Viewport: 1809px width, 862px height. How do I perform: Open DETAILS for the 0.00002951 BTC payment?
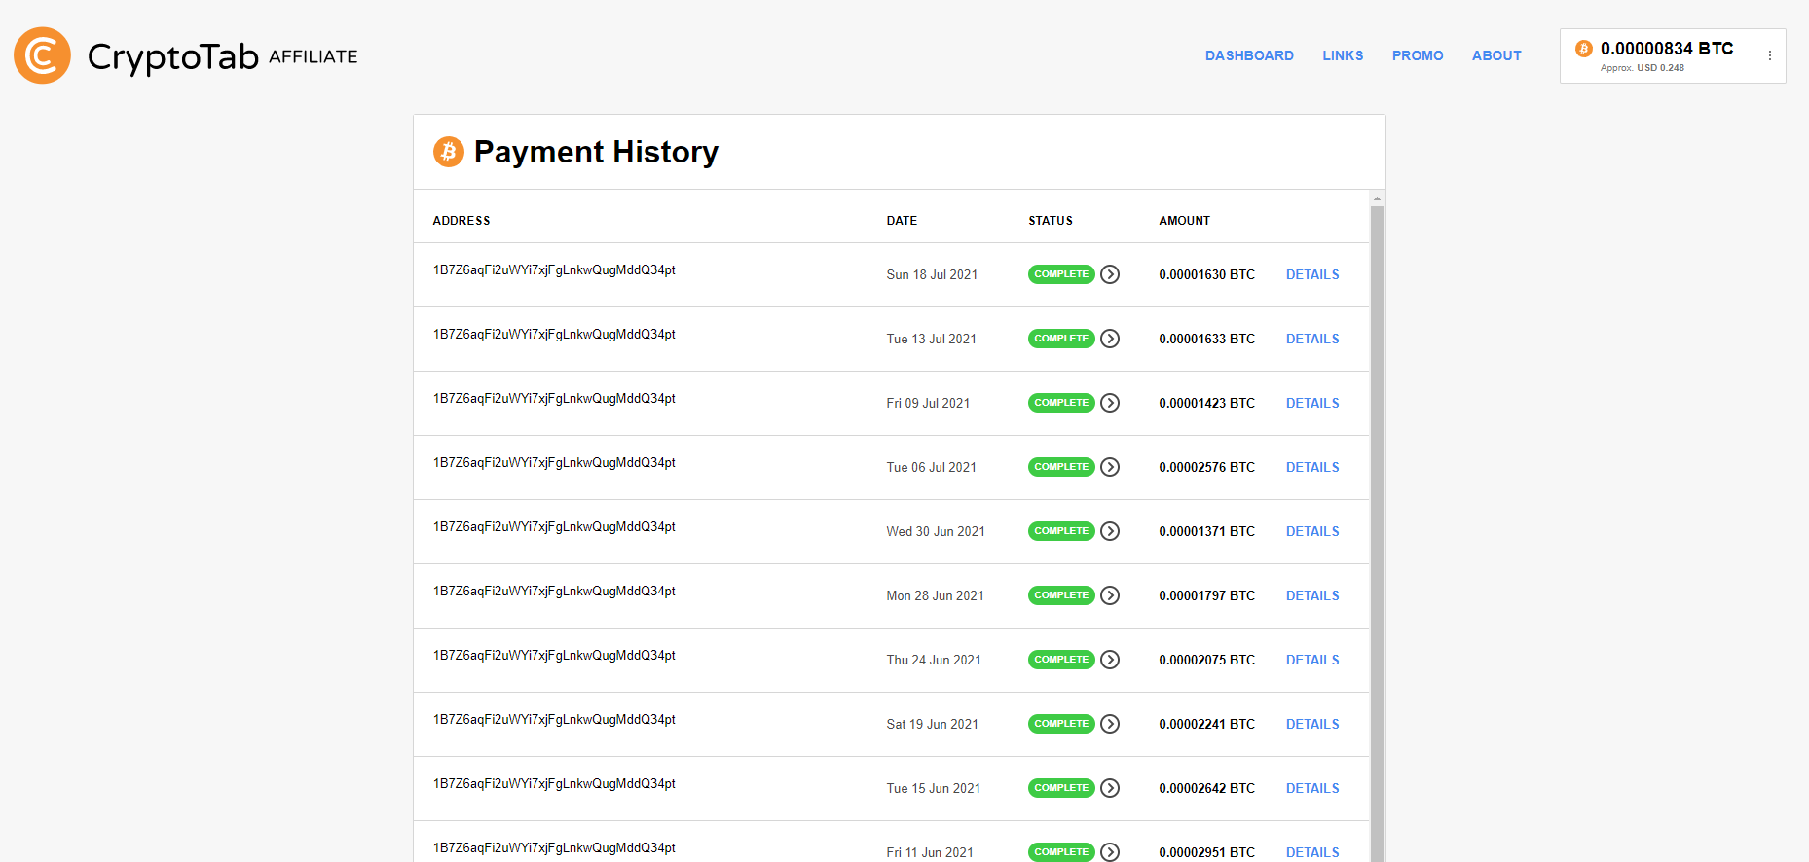point(1312,852)
